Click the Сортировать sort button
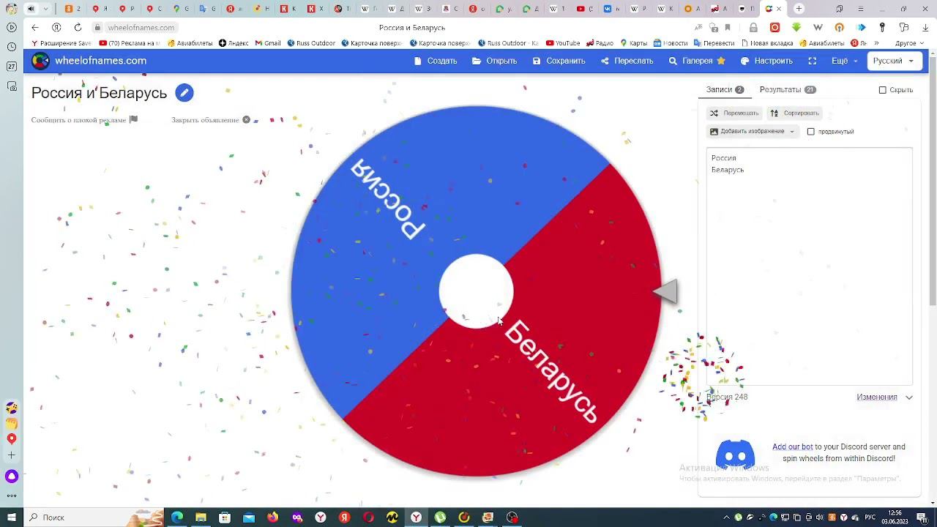The image size is (937, 527). (795, 113)
